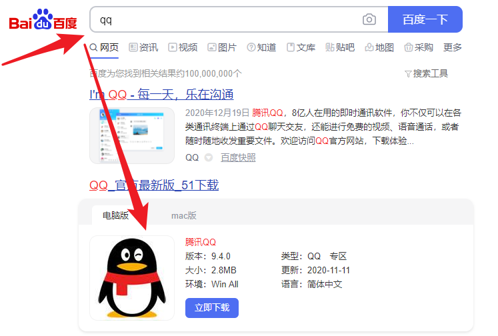The width and height of the screenshot is (498, 336).
Task: Open the 采购 tab
Action: [x=419, y=47]
